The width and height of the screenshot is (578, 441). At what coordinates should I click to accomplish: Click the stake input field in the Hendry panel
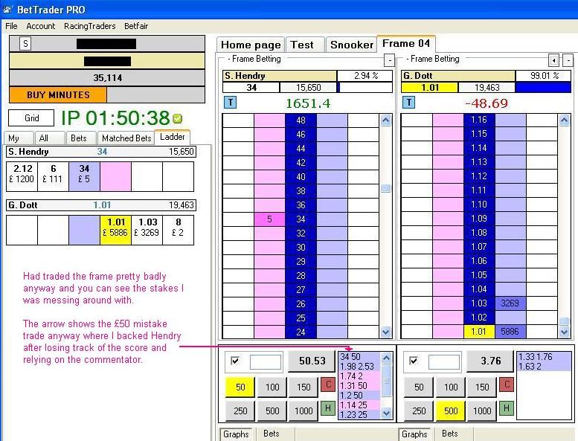click(x=266, y=361)
